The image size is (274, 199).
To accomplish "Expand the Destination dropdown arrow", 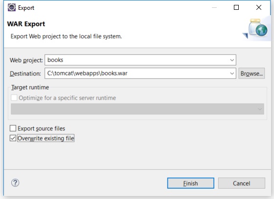I will [x=232, y=74].
